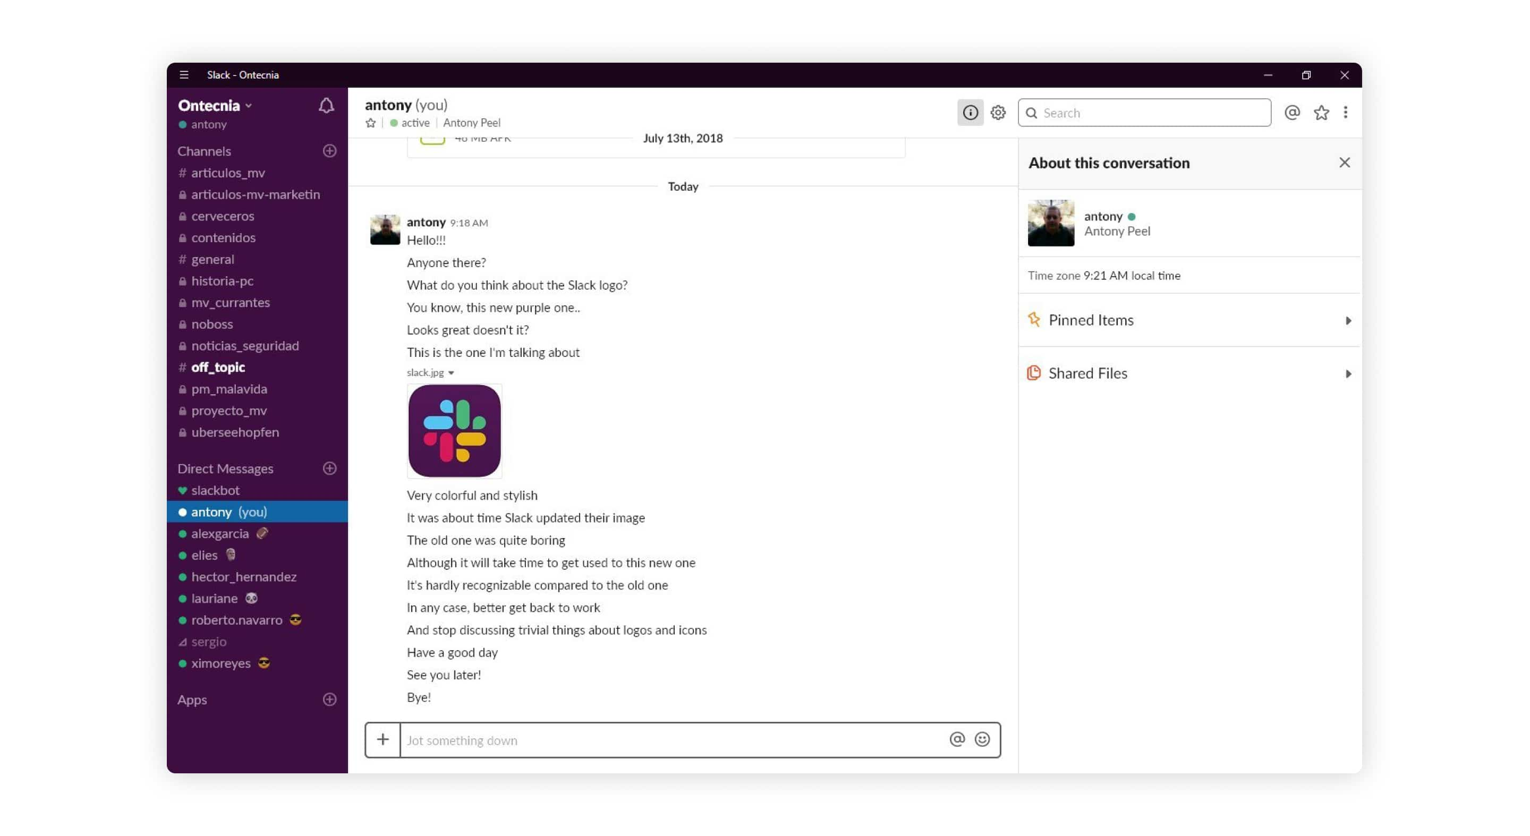Screen dimensions: 1530x836
Task: Open the general channel
Action: (213, 259)
